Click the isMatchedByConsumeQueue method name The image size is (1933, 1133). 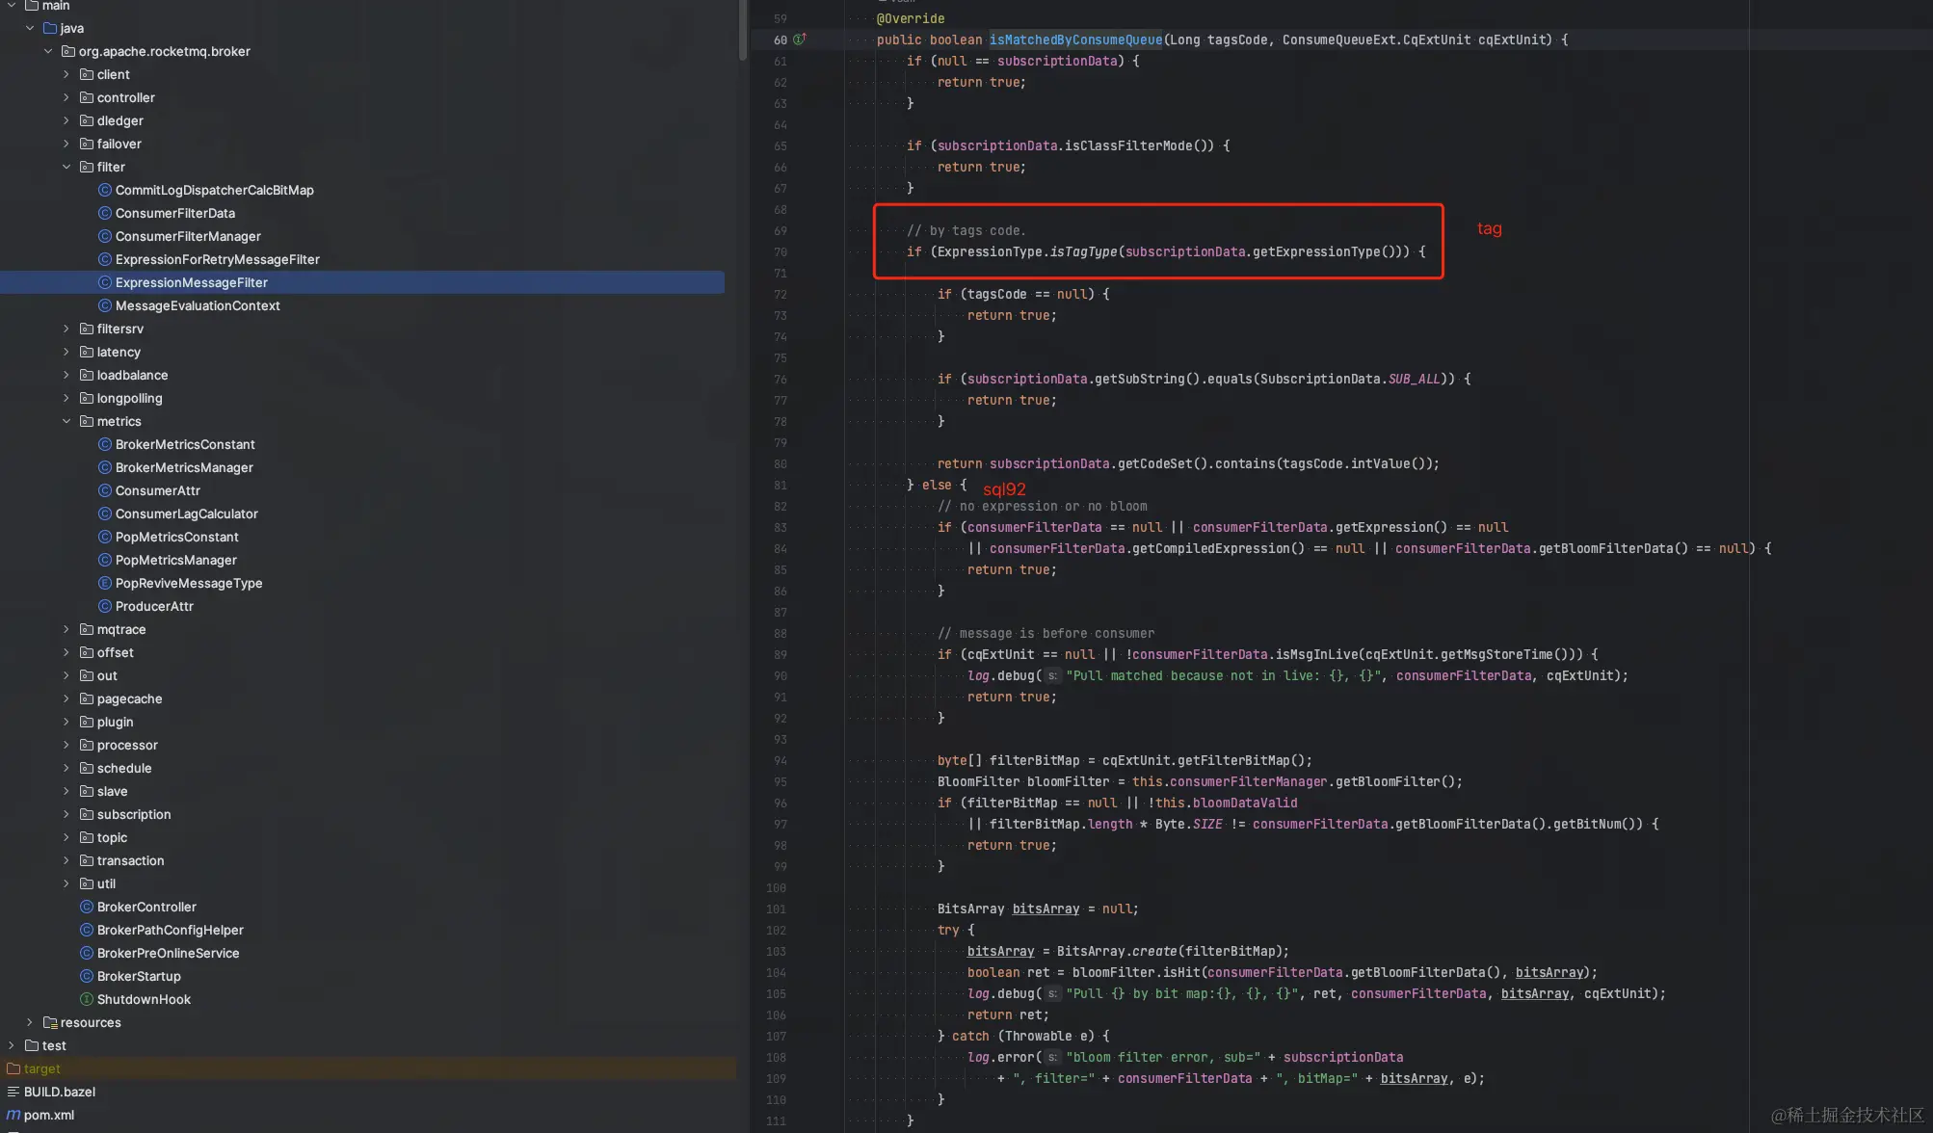click(x=1075, y=40)
